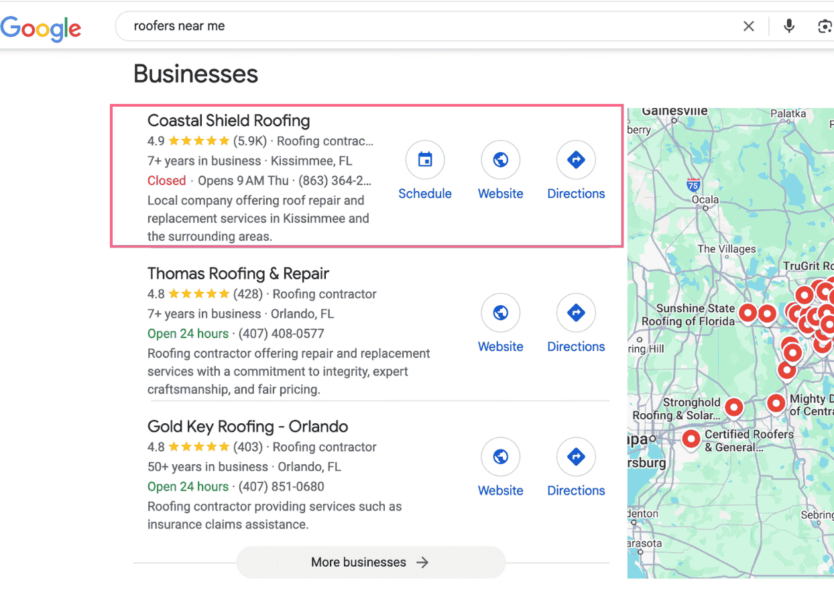
Task: Click the Google logo
Action: point(41,28)
